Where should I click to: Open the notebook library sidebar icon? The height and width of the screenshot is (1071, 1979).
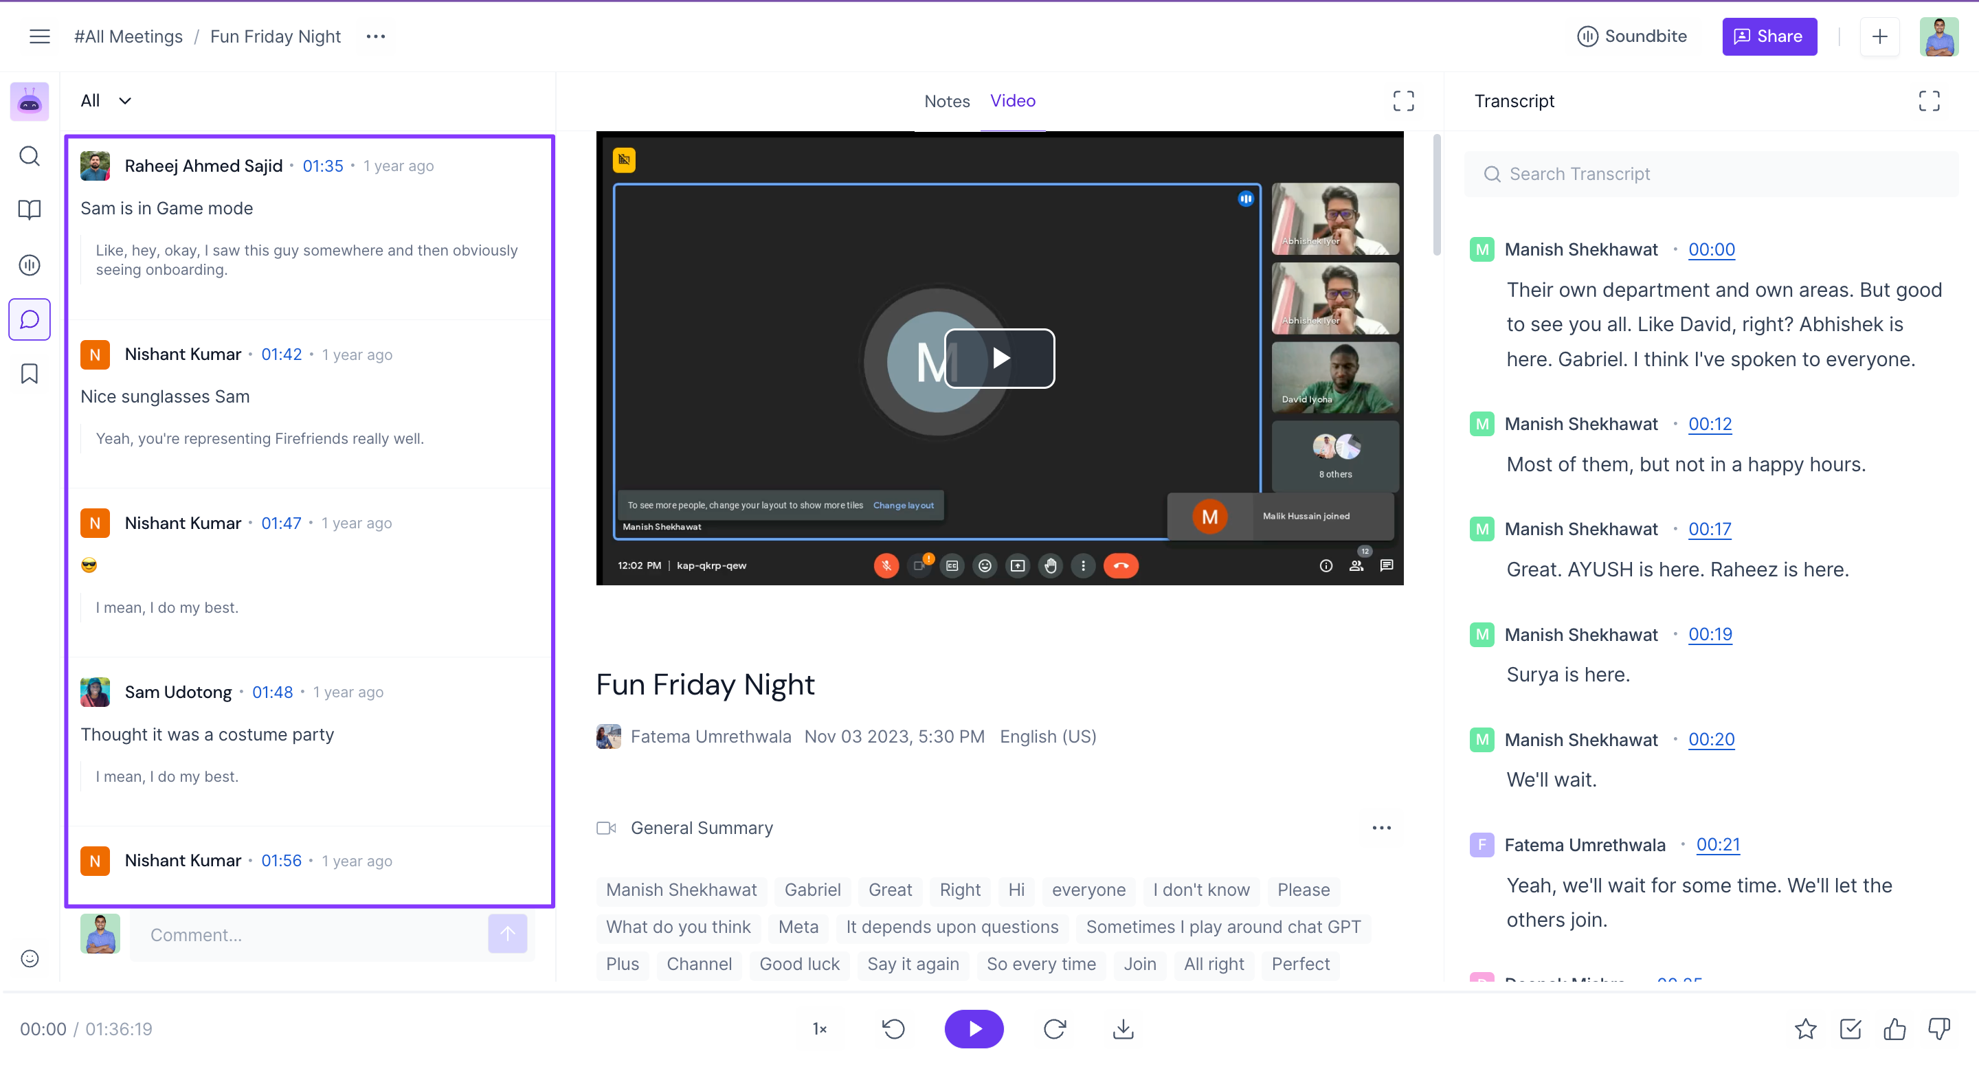(x=29, y=210)
